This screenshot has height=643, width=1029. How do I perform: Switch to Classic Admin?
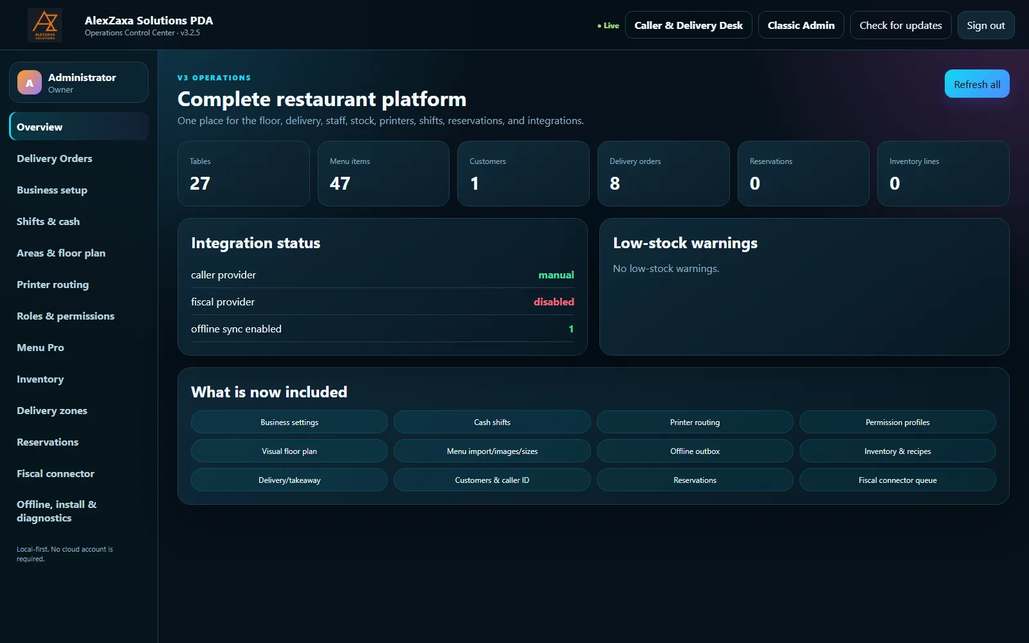pyautogui.click(x=801, y=25)
